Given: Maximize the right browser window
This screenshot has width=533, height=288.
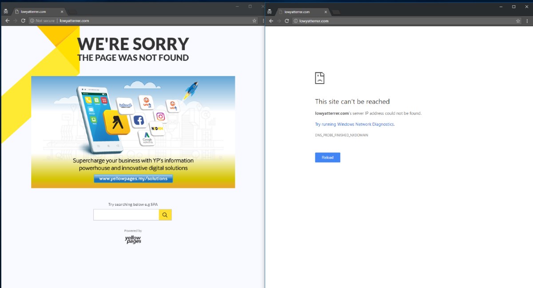Looking at the screenshot, I should click(514, 7).
